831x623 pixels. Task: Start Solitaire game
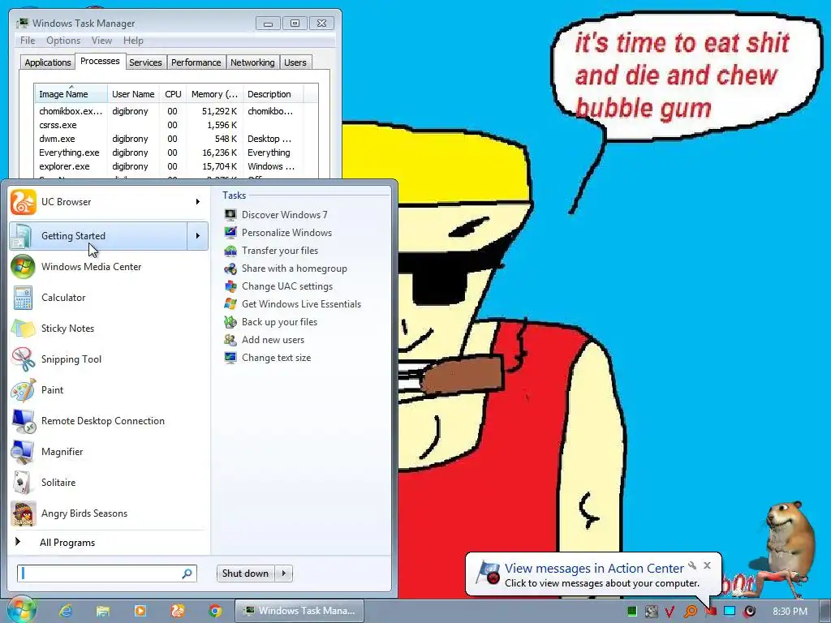tap(108, 482)
